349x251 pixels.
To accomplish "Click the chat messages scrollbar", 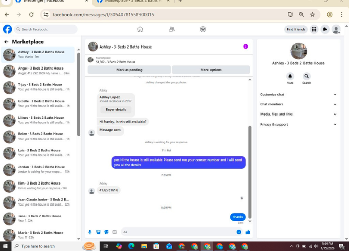I will (x=250, y=172).
